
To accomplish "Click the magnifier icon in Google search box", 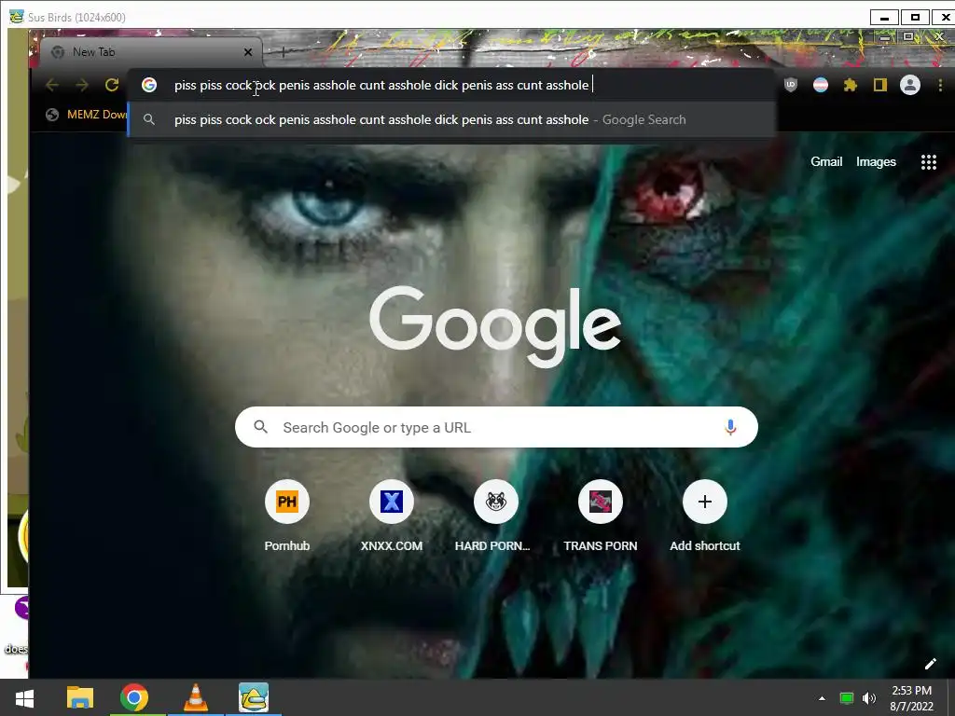I will [261, 427].
